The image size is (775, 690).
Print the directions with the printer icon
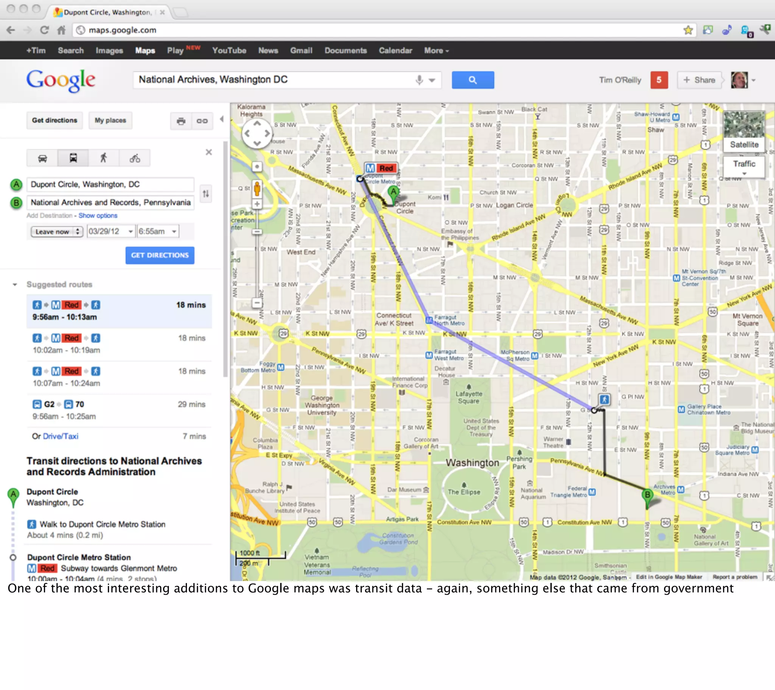pos(181,121)
